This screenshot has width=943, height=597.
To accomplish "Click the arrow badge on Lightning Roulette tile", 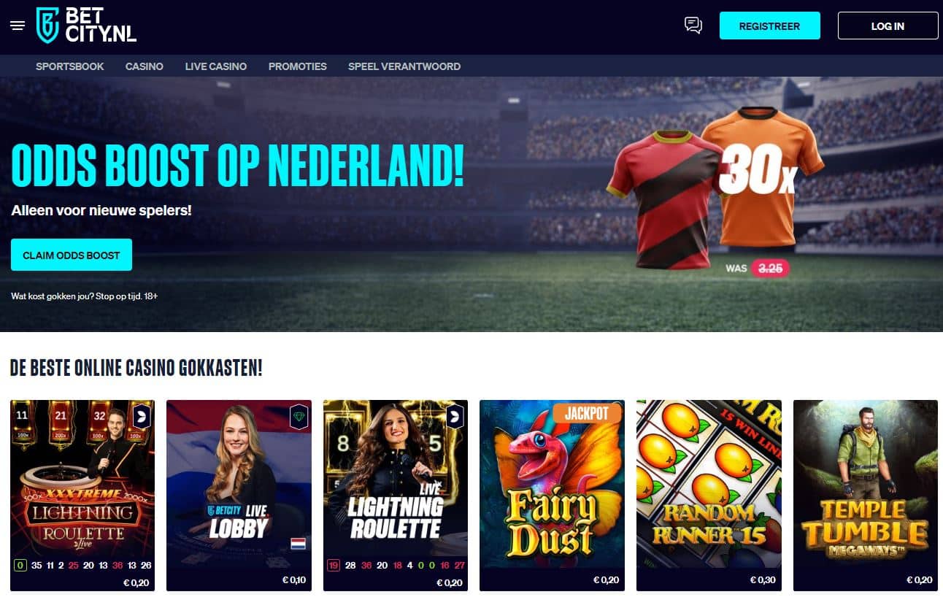I will [455, 417].
